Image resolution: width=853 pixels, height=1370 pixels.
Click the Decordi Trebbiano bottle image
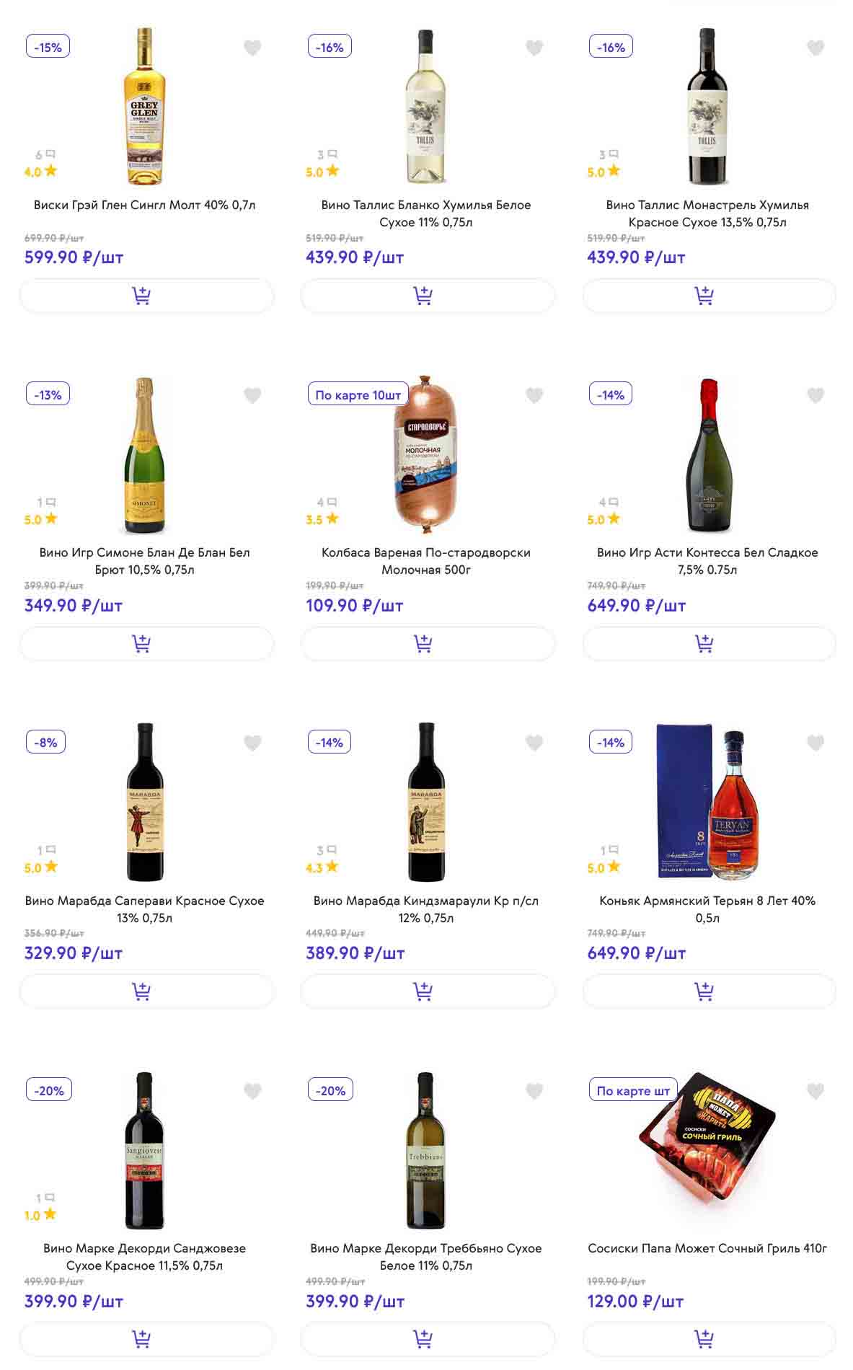click(x=426, y=1150)
